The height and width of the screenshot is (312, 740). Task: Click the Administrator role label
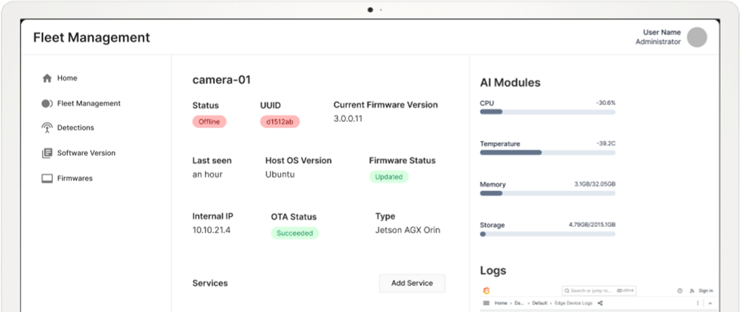click(x=658, y=42)
